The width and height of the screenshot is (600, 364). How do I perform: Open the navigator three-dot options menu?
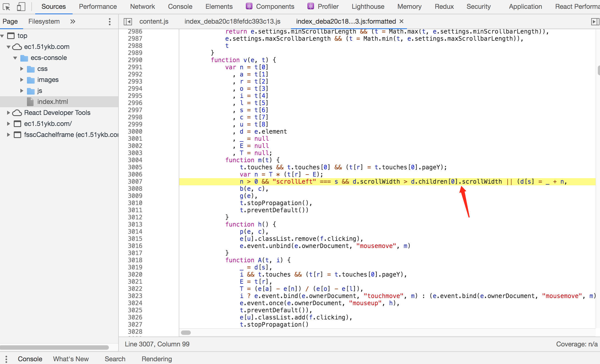point(109,21)
